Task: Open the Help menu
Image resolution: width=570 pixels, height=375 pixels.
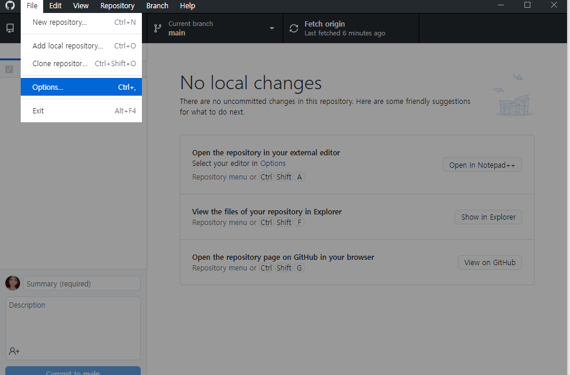Action: [187, 6]
